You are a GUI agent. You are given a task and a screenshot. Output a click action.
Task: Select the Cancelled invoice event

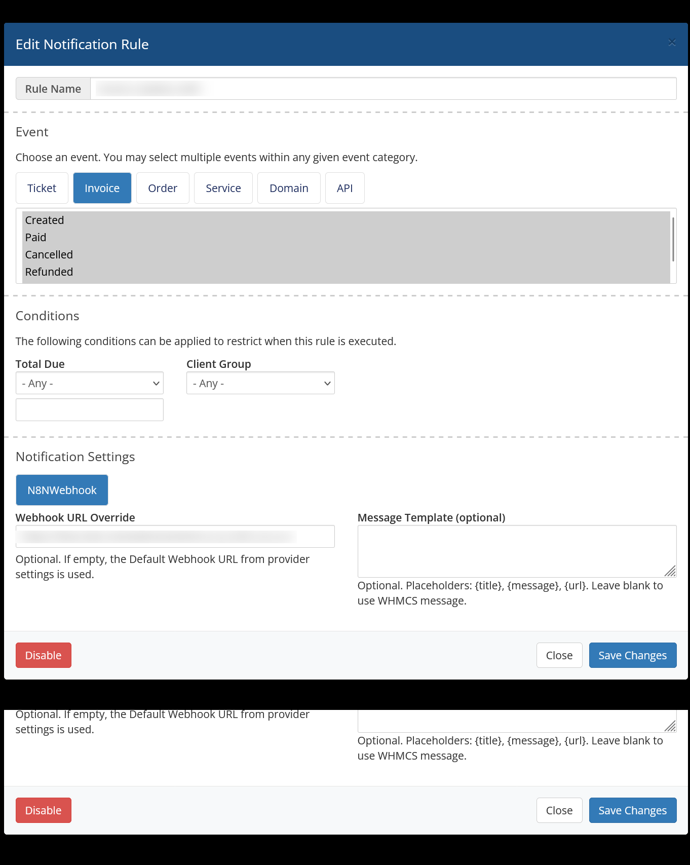click(x=49, y=255)
